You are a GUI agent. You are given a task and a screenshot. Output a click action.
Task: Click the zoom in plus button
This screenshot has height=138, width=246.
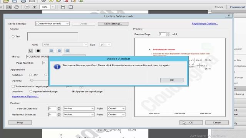(35, 7)
